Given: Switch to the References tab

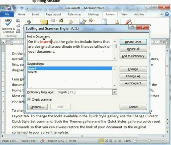Looking at the screenshot, I should tap(75, 14).
